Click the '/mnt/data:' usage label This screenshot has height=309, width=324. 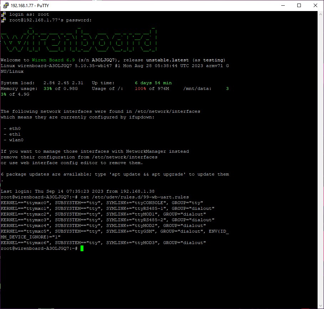click(197, 88)
